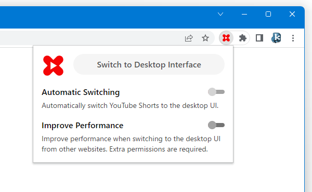The height and width of the screenshot is (192, 312).
Task: Open the tab search chevron dropdown
Action: 220,14
